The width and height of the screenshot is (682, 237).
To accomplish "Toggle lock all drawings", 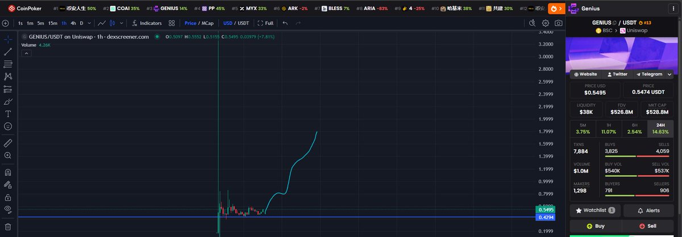I will [8, 197].
